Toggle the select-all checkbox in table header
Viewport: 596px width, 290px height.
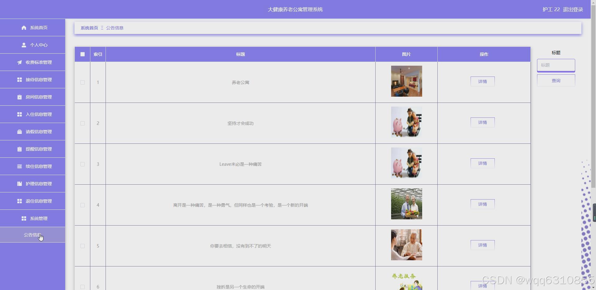(x=83, y=54)
